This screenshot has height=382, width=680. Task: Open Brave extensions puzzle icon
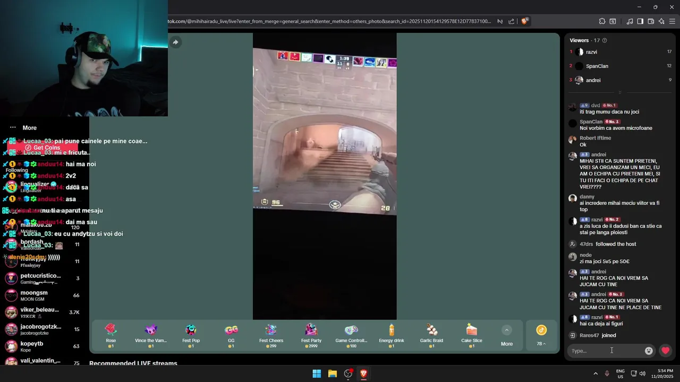click(x=602, y=21)
